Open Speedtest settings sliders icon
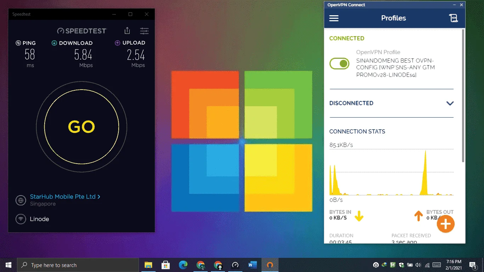The height and width of the screenshot is (272, 484). 144,31
